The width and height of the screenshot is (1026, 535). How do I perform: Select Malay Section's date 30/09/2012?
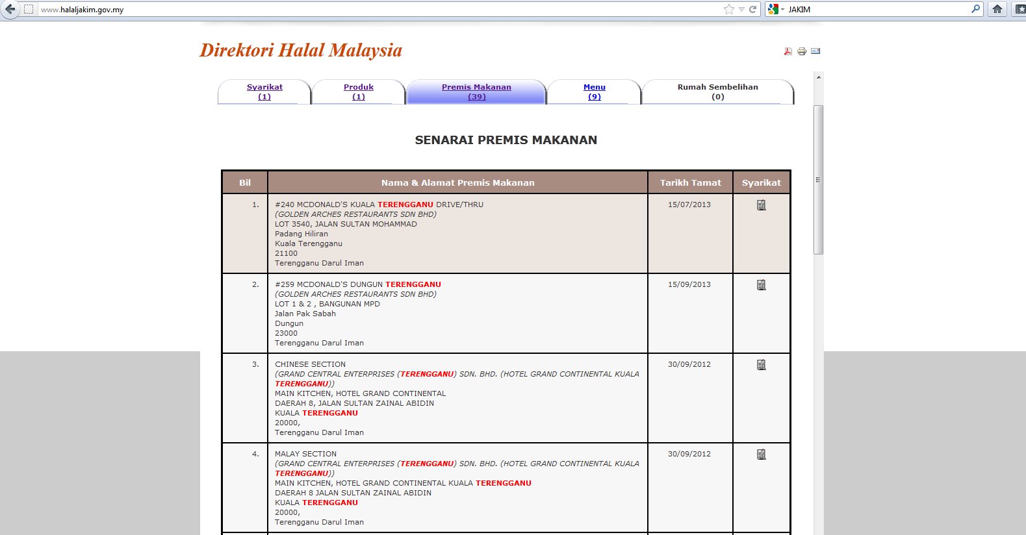click(x=689, y=454)
